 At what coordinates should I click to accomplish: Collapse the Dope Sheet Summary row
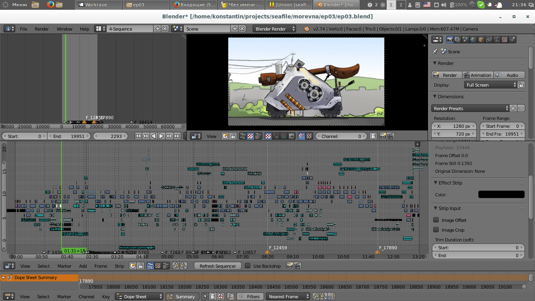[x=3, y=277]
